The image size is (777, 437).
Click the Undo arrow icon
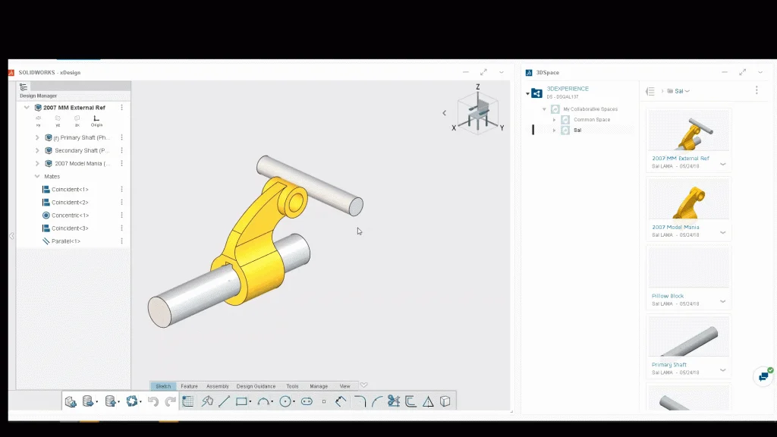153,401
